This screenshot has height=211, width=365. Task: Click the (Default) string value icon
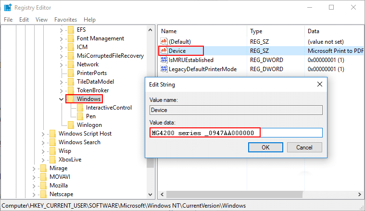[164, 41]
